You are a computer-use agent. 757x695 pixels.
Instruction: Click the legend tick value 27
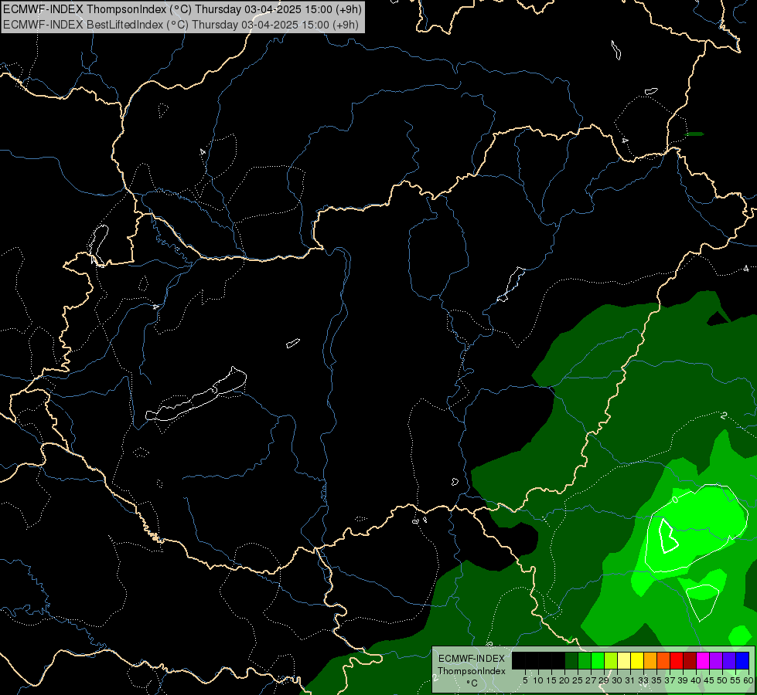[x=591, y=680]
